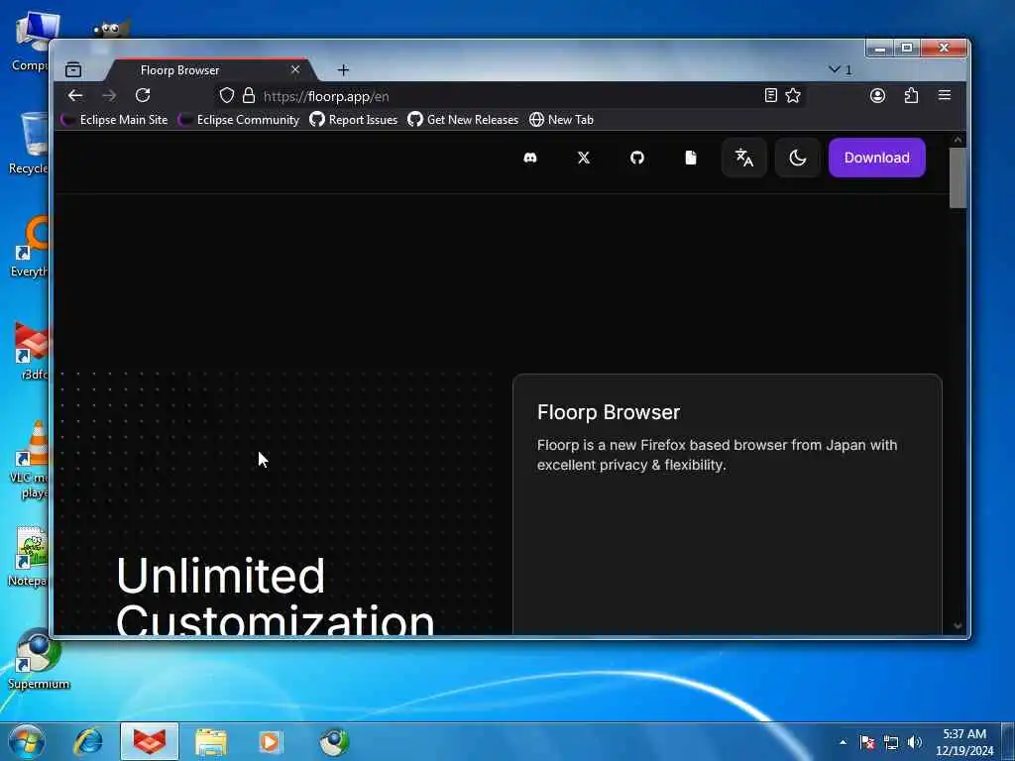Open the Report Issues bookmark

pyautogui.click(x=354, y=120)
